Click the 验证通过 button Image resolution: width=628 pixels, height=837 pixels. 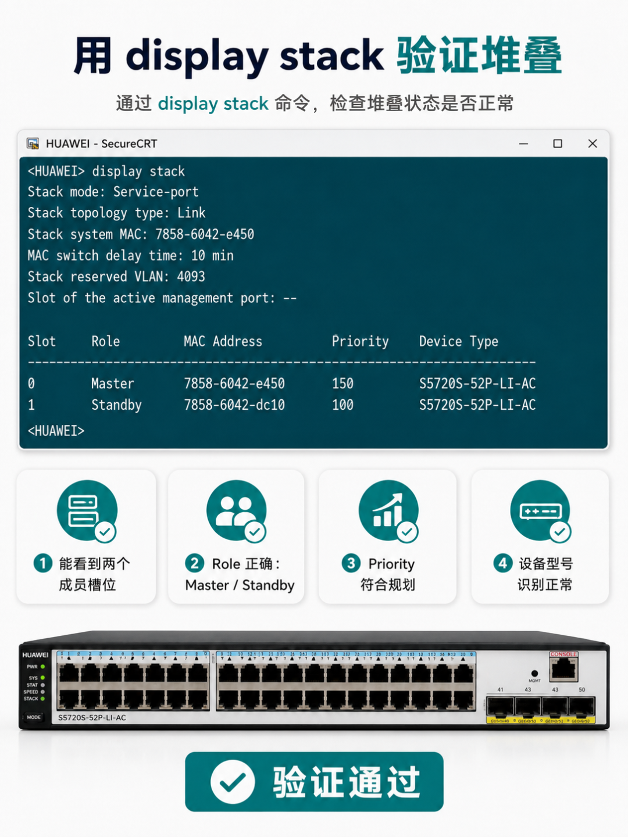[314, 782]
